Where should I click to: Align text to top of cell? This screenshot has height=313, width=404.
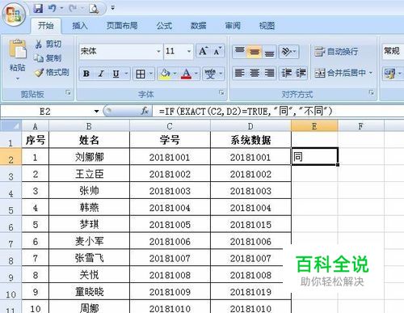click(240, 51)
